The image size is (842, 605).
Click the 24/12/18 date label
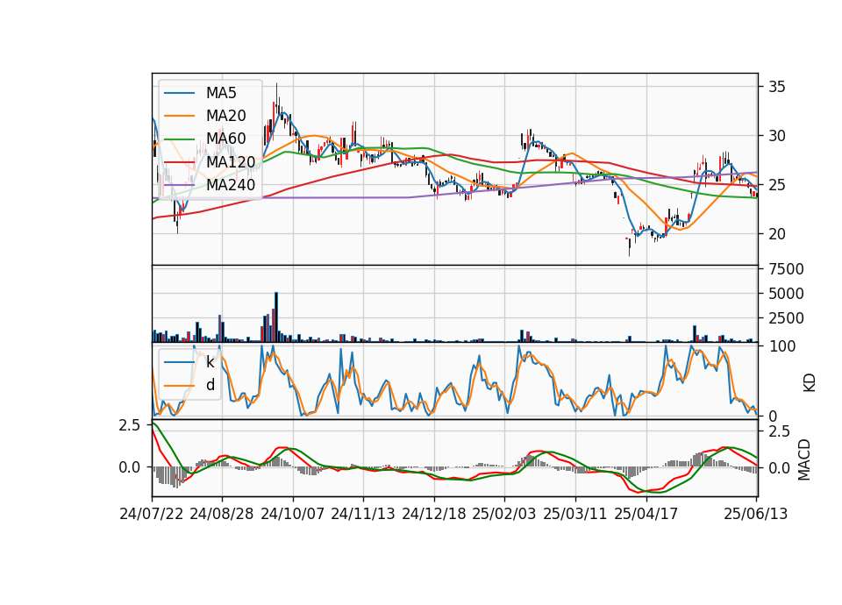click(x=434, y=514)
